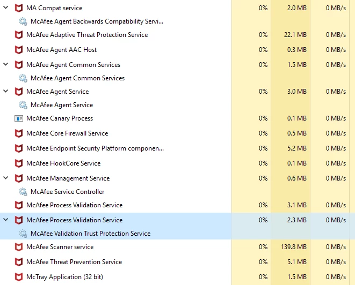Click gear icon beside McAfee Agent Backwards Compatibility
Viewport: 355px width, 285px height.
pyautogui.click(x=23, y=21)
